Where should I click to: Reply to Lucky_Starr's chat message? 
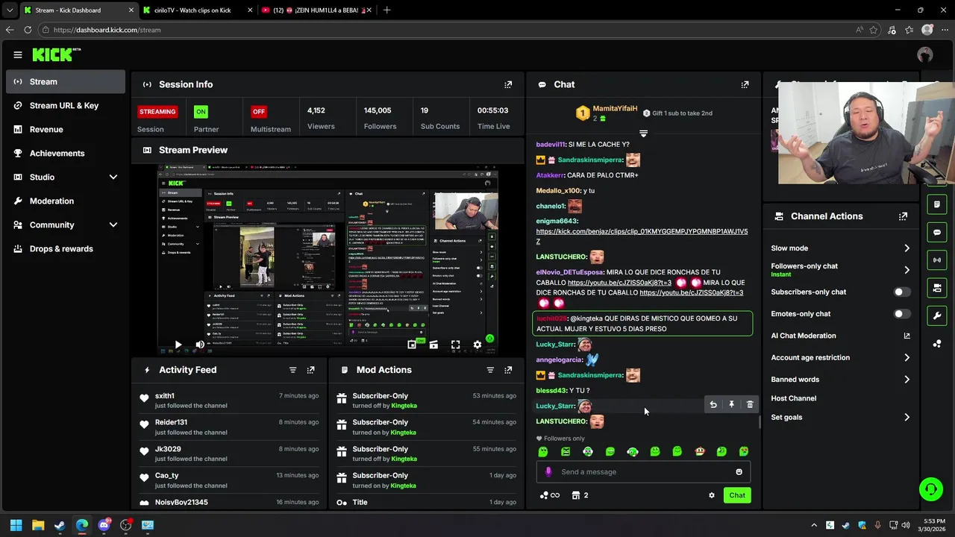[x=713, y=404]
